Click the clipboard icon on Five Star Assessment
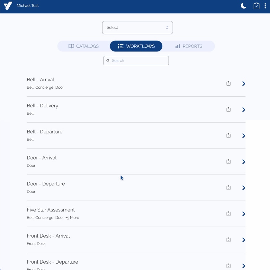Viewport: 270px width, 270px height. point(229,213)
